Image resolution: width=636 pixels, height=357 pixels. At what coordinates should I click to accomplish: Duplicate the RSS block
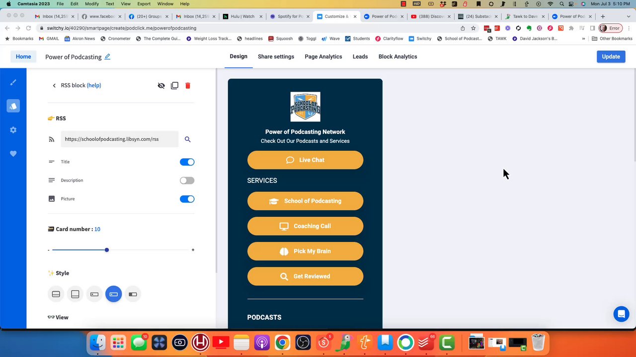(x=174, y=86)
